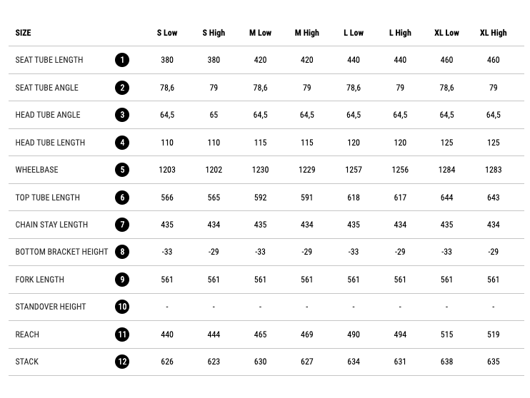Click the number 2 badge for seat tube angle
Image resolution: width=530 pixels, height=398 pixels.
click(122, 88)
